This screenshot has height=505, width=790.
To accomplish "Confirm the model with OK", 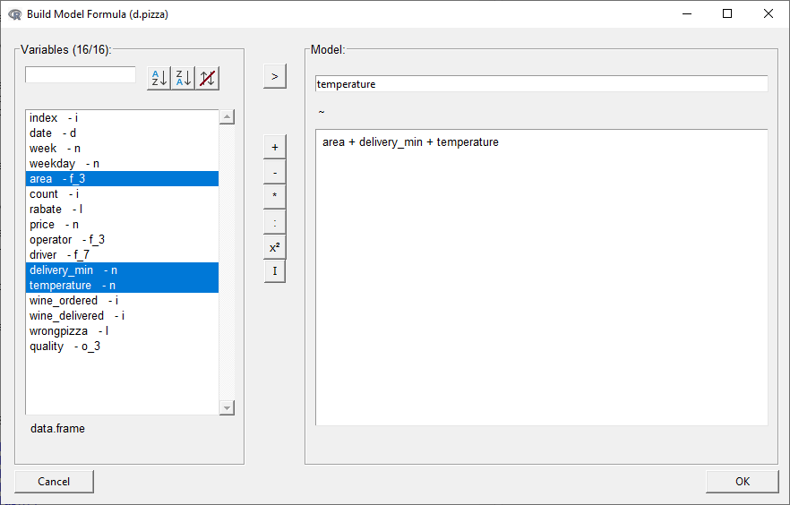I will tap(742, 482).
